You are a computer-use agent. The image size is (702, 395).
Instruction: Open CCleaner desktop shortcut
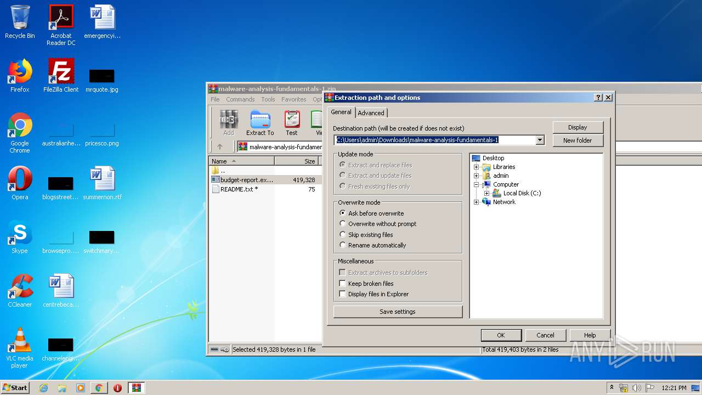(x=20, y=291)
